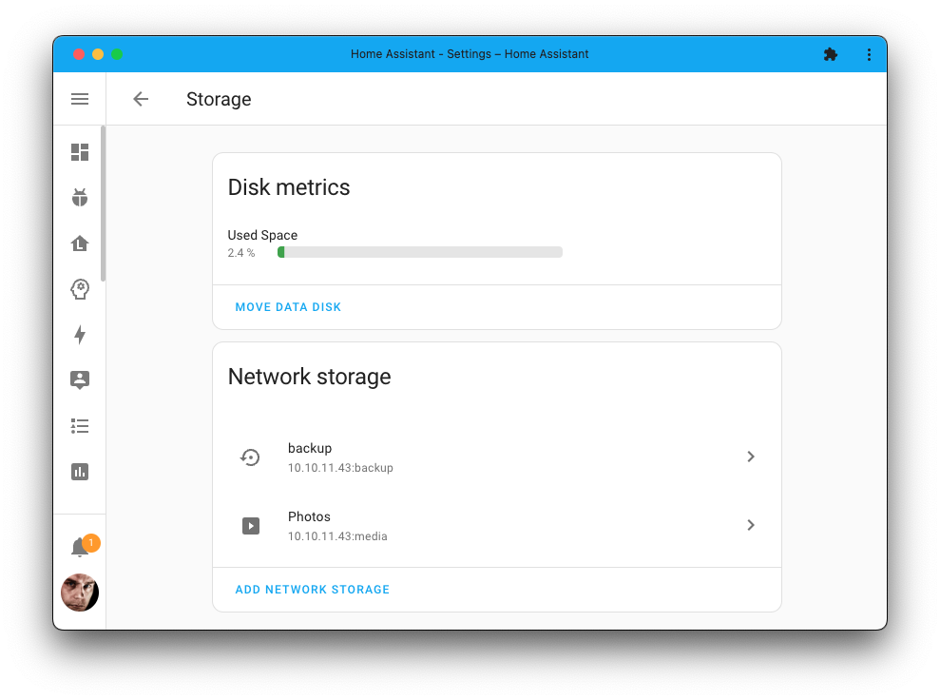Click the home sidebar icon
940x700 pixels.
click(x=80, y=243)
